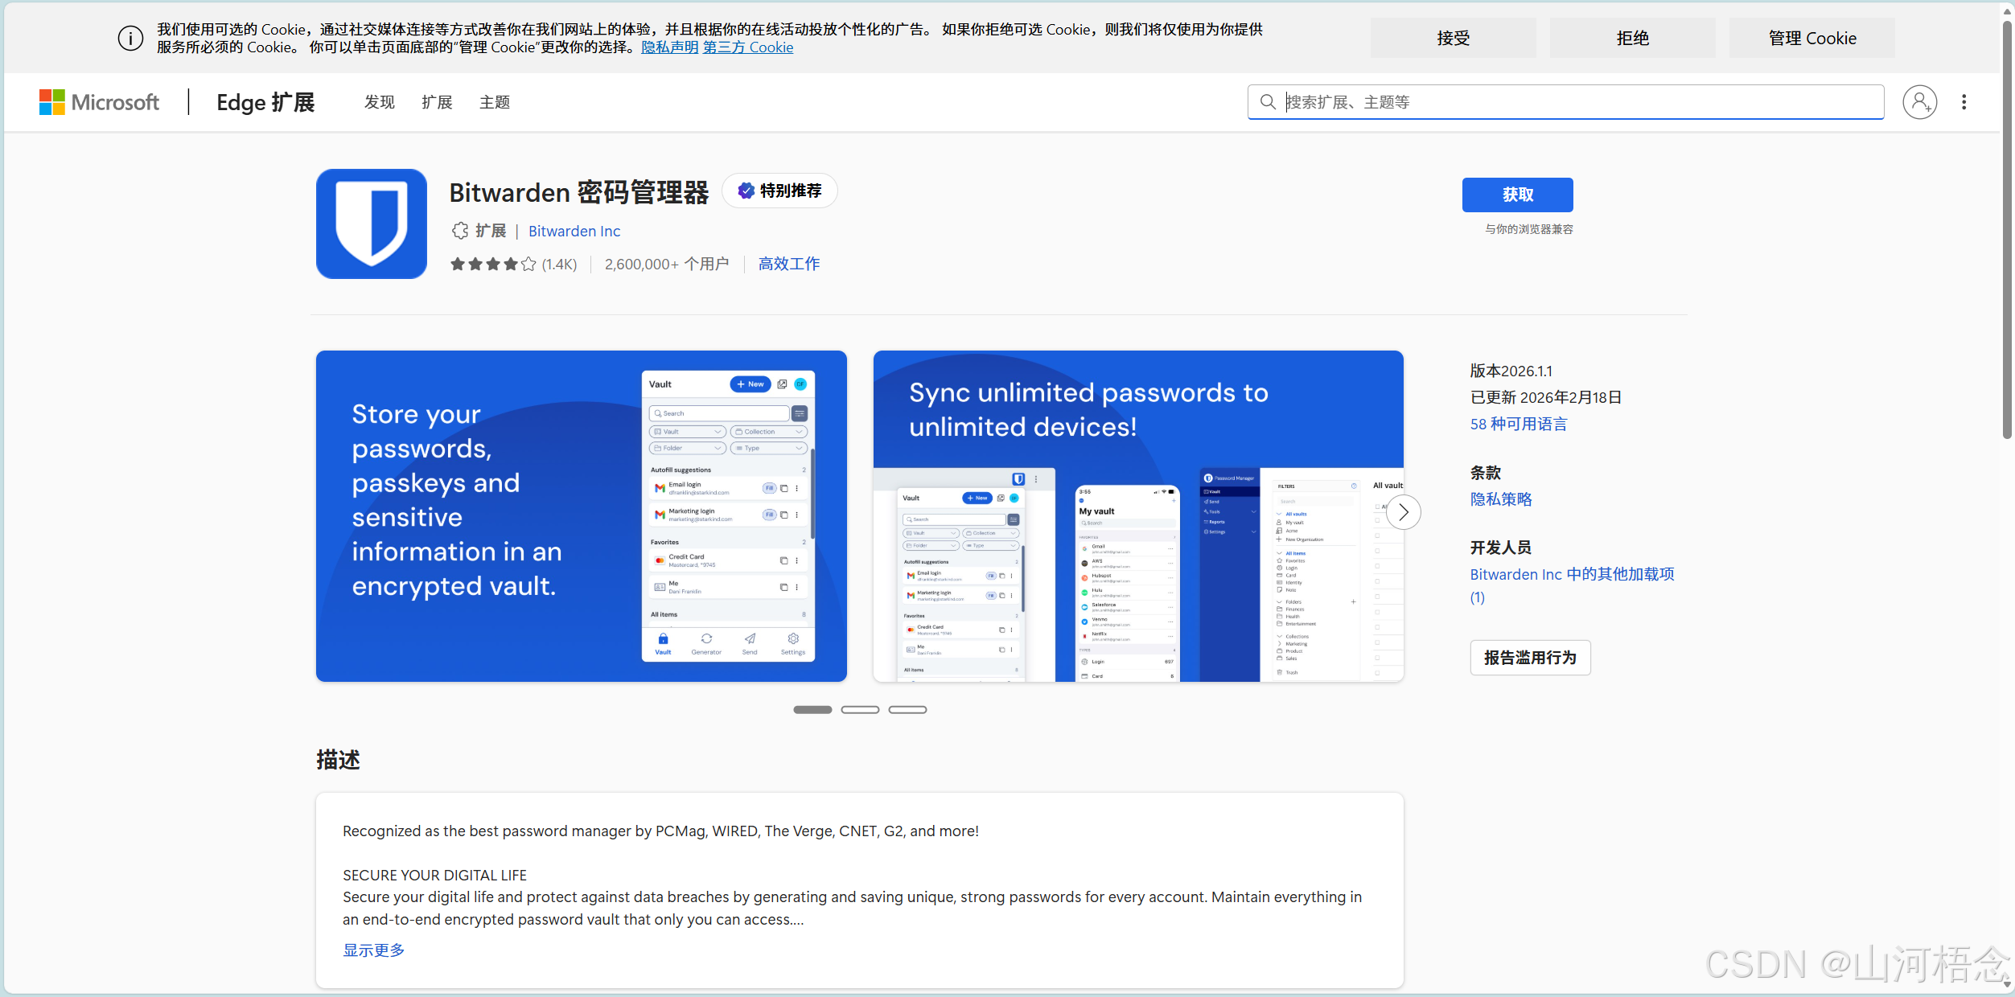Click the 报告滥用行为 button

tap(1530, 658)
